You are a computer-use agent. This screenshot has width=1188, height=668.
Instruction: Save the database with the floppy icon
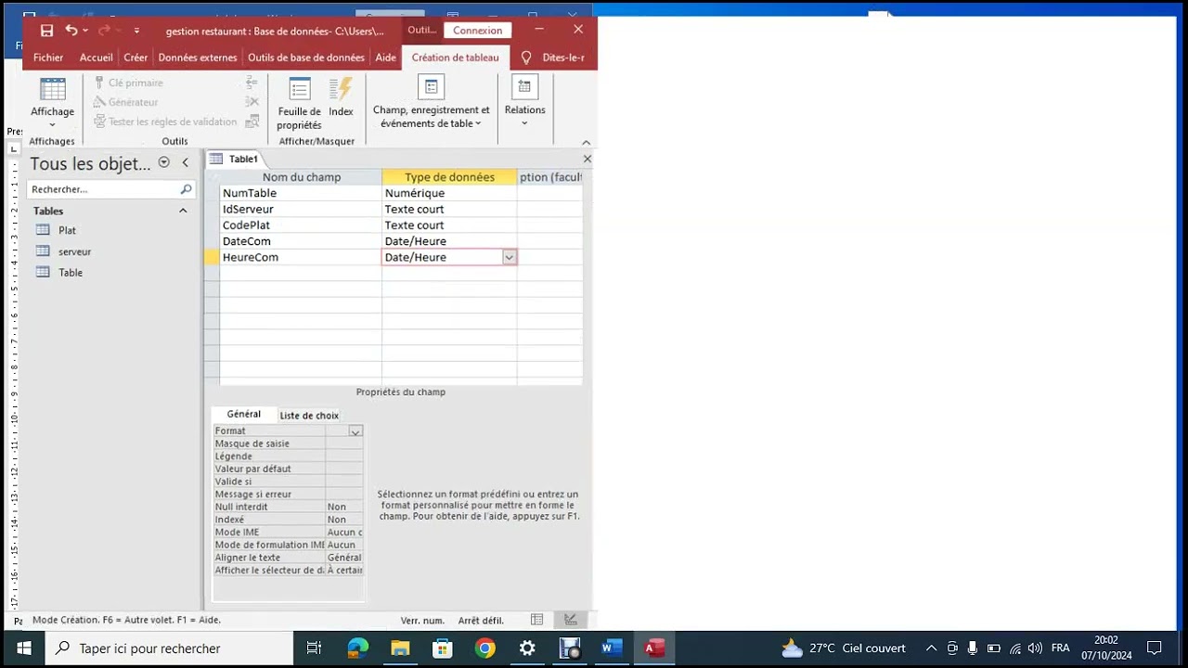tap(46, 31)
